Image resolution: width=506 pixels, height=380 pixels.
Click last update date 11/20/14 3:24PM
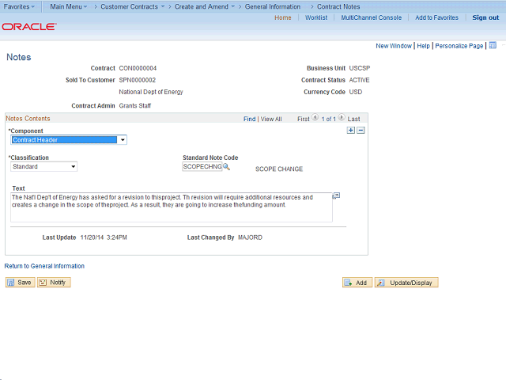[x=104, y=237]
